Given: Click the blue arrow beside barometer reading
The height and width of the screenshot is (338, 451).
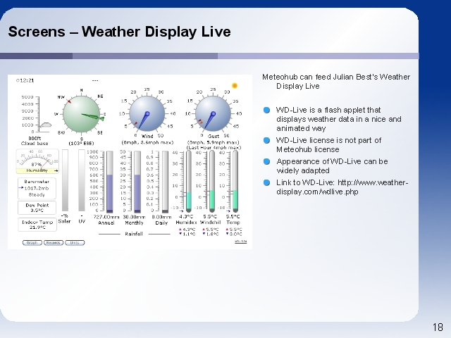Looking at the screenshot, I should tap(21, 188).
